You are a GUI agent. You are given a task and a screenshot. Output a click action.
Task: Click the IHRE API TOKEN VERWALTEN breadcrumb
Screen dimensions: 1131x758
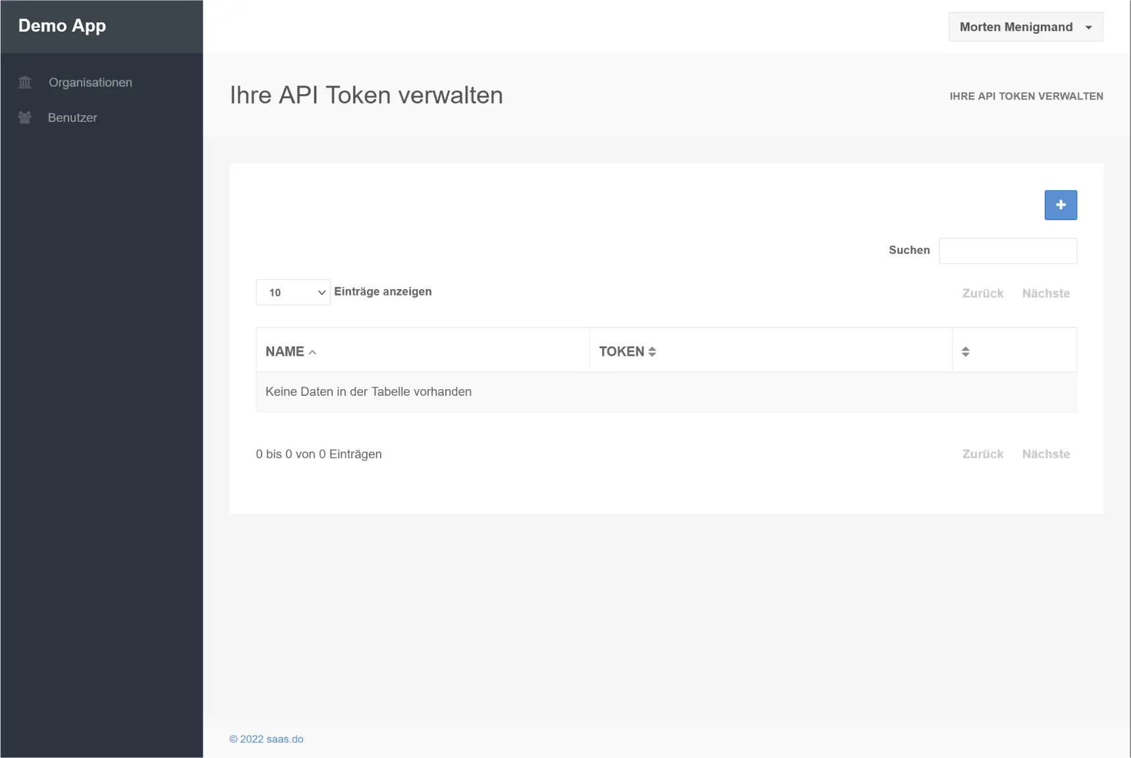1026,96
